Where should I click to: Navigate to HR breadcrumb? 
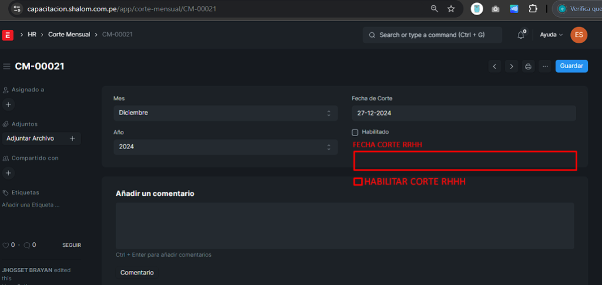click(32, 35)
